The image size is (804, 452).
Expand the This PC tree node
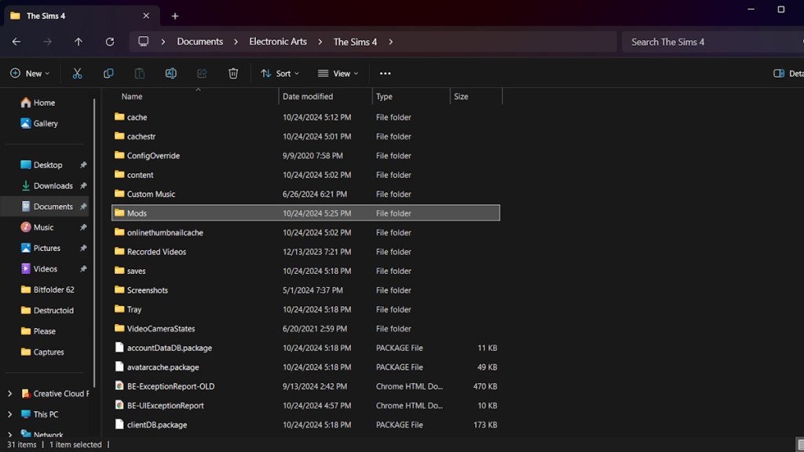point(9,414)
